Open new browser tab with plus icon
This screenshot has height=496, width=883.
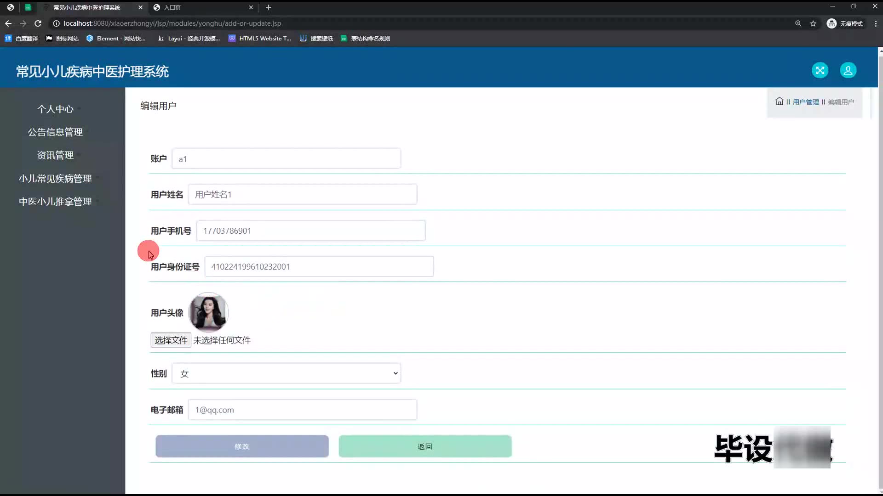point(269,7)
